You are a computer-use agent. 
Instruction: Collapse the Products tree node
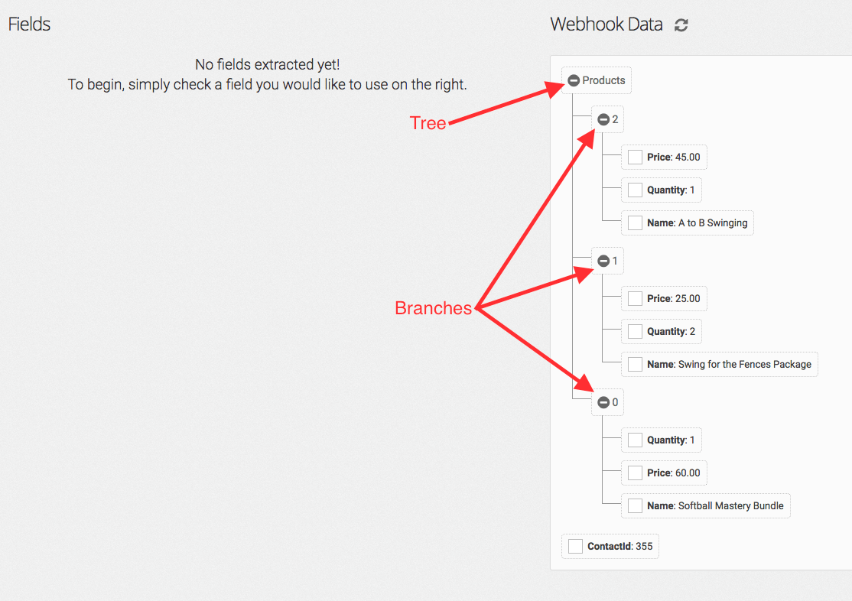[574, 80]
